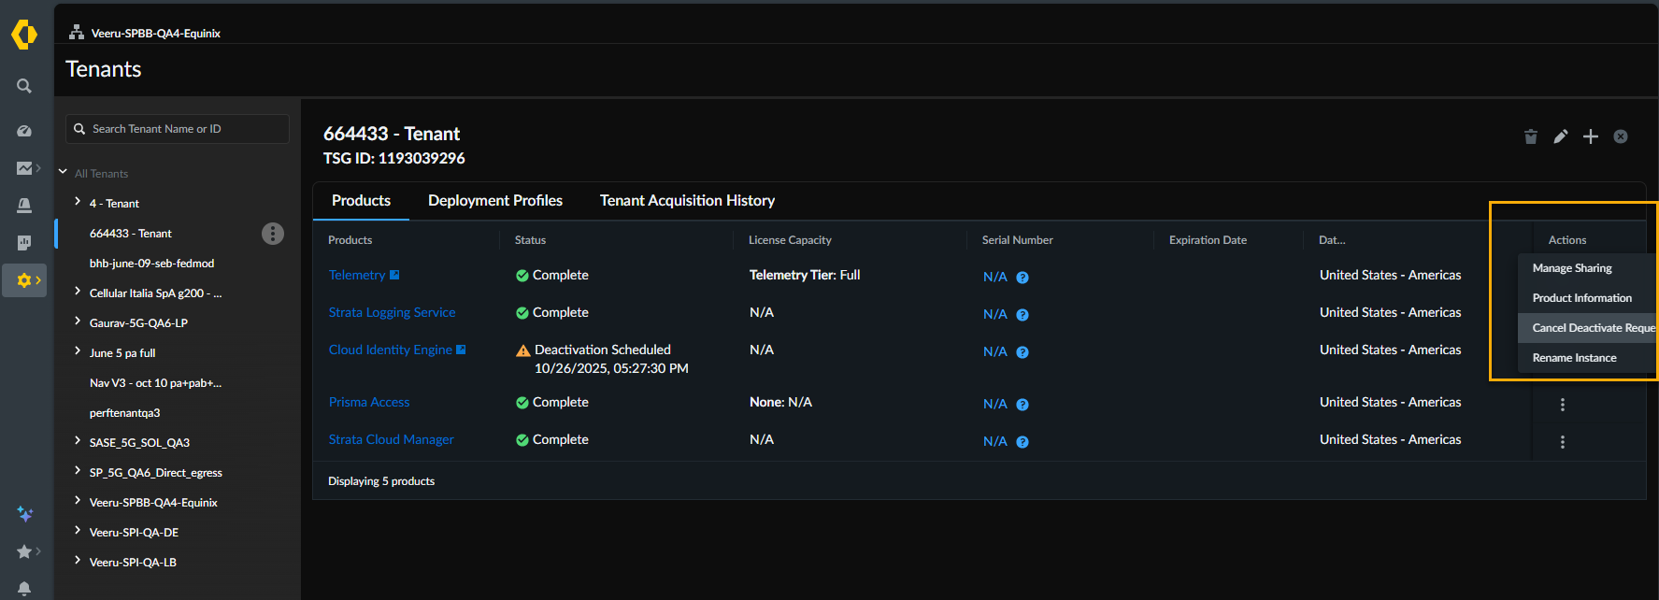The width and height of the screenshot is (1659, 600).
Task: Click the notifications bell icon at bottom
Action: tap(24, 588)
